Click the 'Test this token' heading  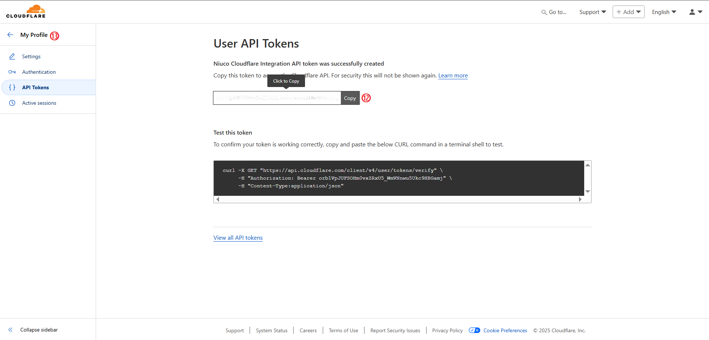coord(233,133)
